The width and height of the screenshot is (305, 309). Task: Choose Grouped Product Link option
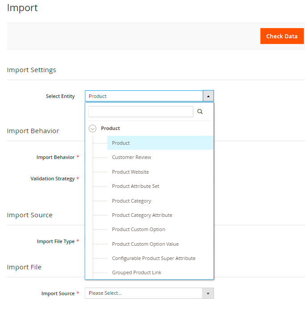coord(136,272)
